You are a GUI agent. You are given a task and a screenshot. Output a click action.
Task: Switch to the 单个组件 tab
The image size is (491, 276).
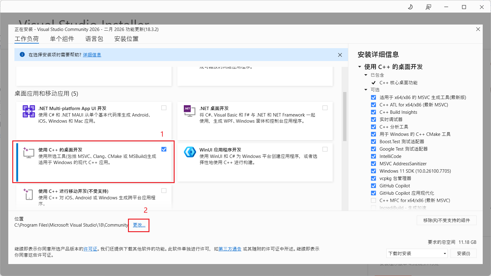(x=62, y=39)
